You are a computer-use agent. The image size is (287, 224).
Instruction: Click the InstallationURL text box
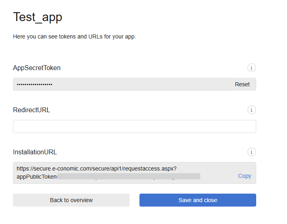[135, 173]
